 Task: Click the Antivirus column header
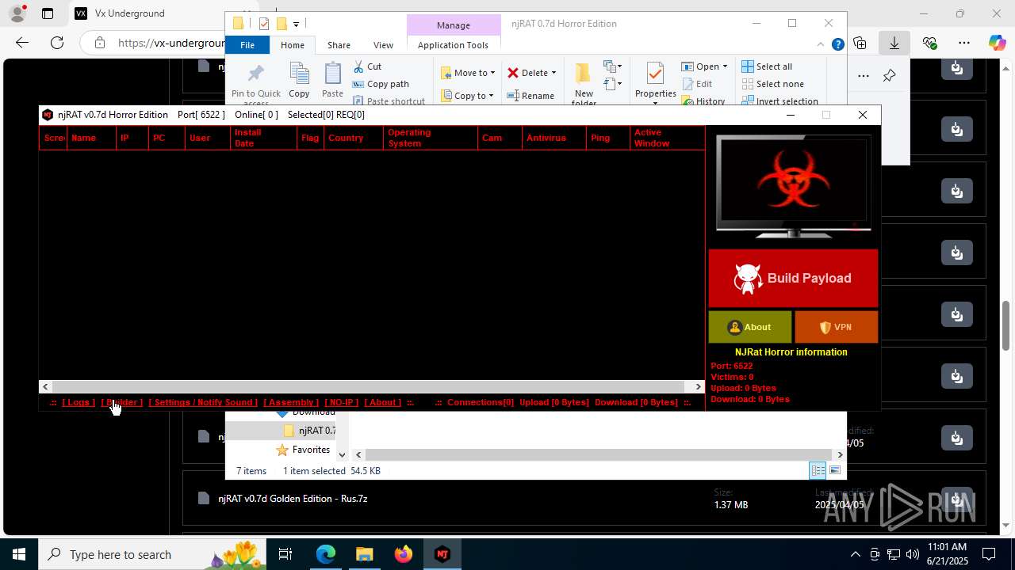pos(554,138)
